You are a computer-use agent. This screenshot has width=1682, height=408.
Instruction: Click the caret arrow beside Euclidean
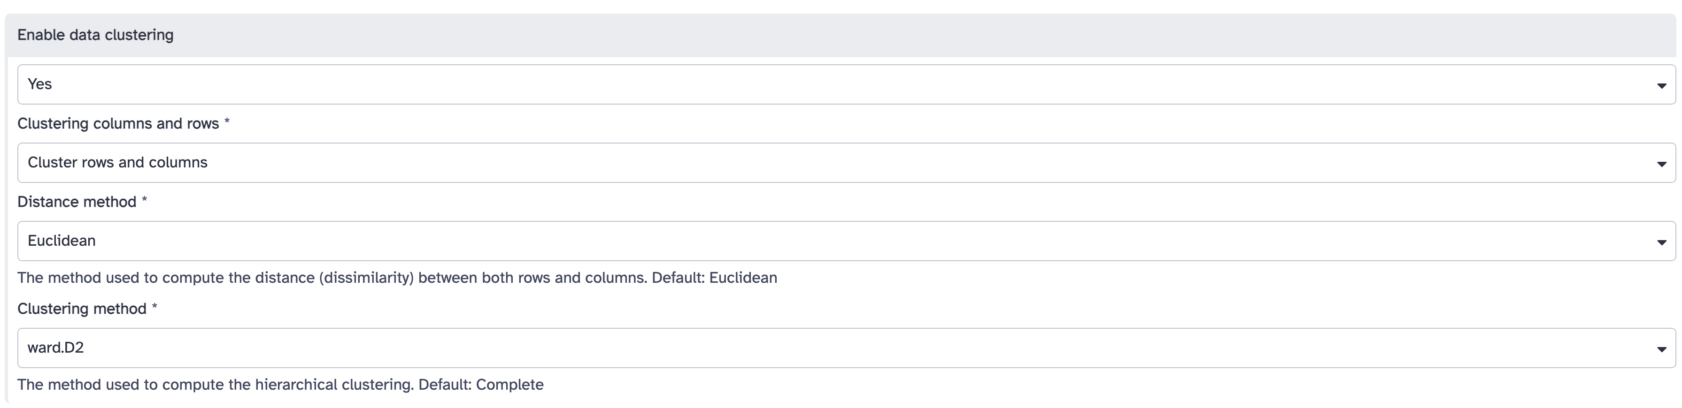coord(1661,242)
